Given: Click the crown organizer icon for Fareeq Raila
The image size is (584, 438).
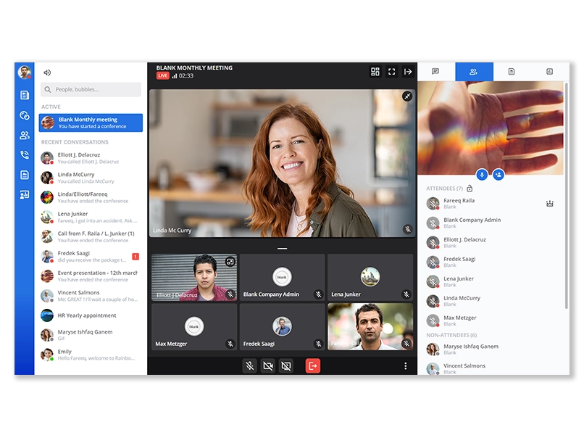Looking at the screenshot, I should click(550, 204).
